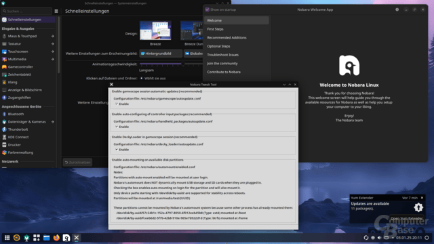Open Troubleshoot Issues page

tap(237, 55)
